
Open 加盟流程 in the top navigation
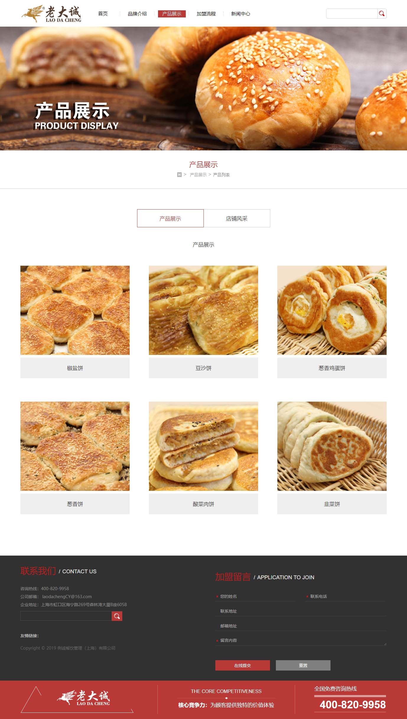coord(206,14)
